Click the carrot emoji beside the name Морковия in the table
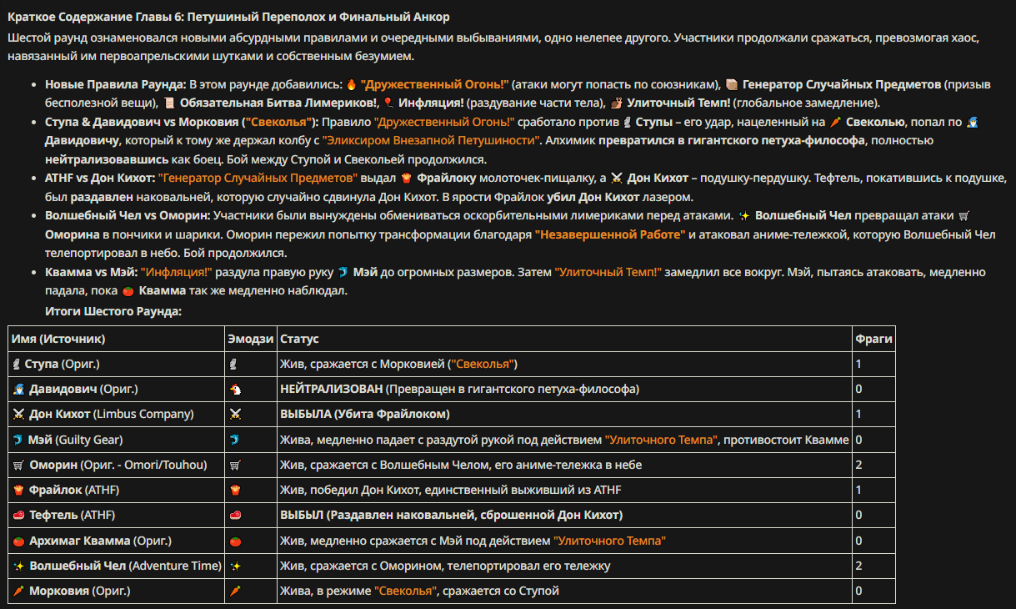This screenshot has width=1016, height=609. [18, 591]
